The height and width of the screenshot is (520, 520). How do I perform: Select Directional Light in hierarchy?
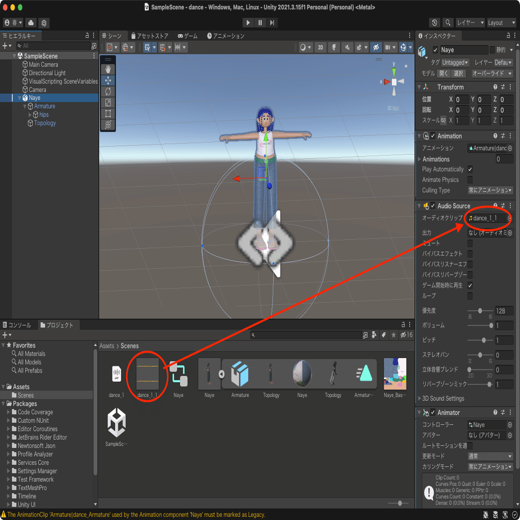coord(47,73)
